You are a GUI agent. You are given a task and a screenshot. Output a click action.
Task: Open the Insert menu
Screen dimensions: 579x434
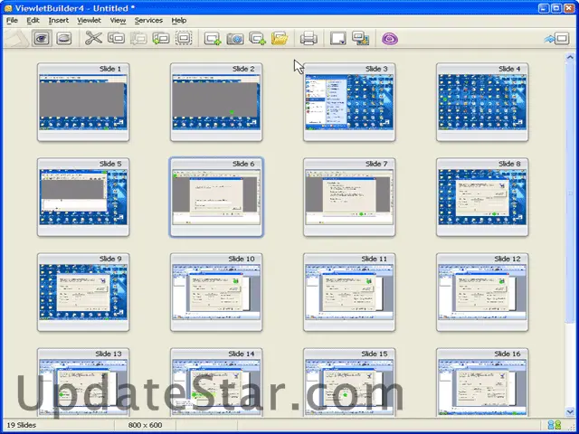[58, 20]
